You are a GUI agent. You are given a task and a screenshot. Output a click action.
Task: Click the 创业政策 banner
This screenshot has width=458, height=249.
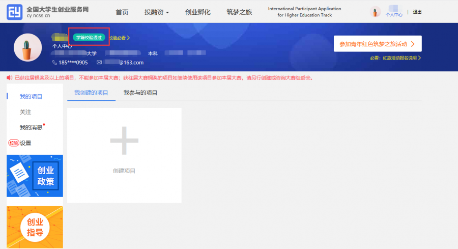click(35, 176)
